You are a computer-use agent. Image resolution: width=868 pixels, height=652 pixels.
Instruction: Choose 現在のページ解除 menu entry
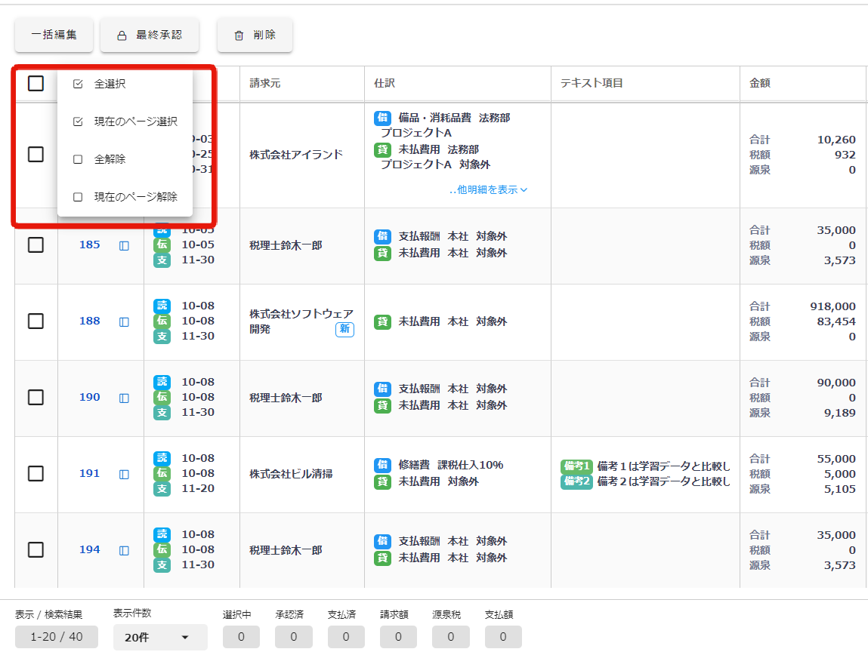125,197
